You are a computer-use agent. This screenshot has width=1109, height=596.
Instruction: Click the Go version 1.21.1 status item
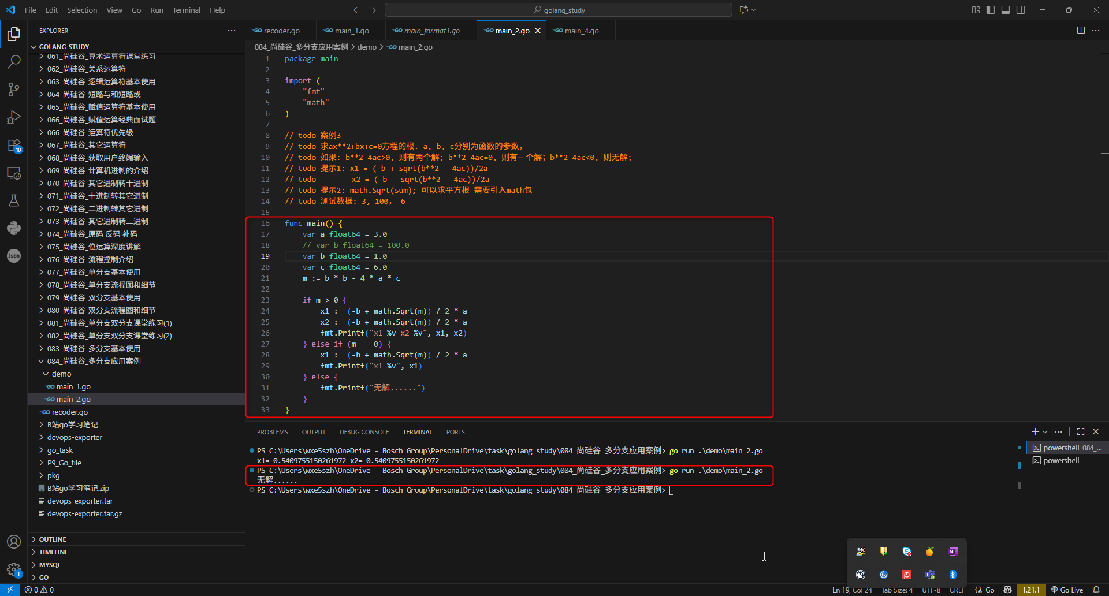pos(1031,590)
